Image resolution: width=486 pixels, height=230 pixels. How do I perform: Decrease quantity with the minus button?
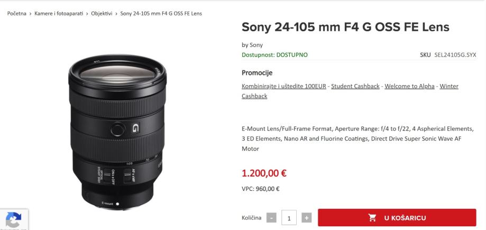[271, 218]
